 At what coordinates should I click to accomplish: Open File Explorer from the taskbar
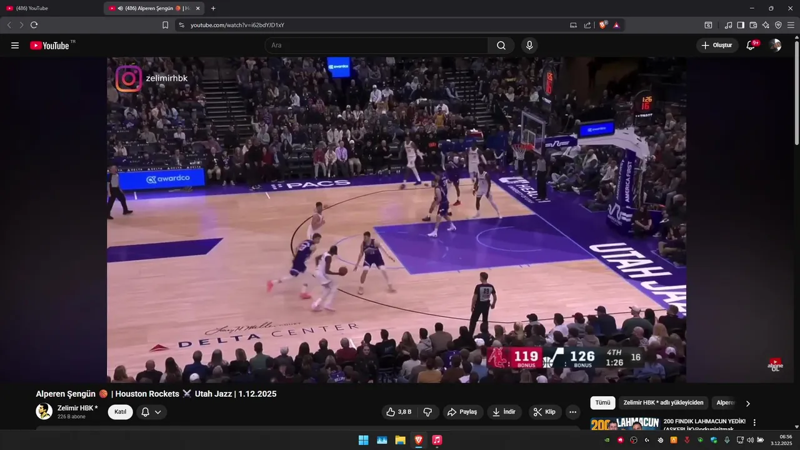tap(400, 440)
